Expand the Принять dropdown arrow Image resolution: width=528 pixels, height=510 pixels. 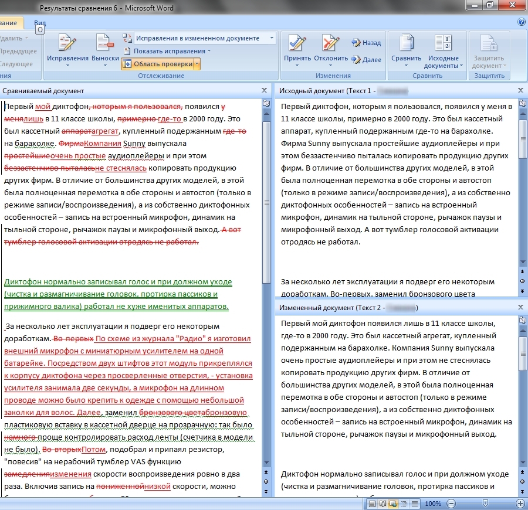coord(297,65)
